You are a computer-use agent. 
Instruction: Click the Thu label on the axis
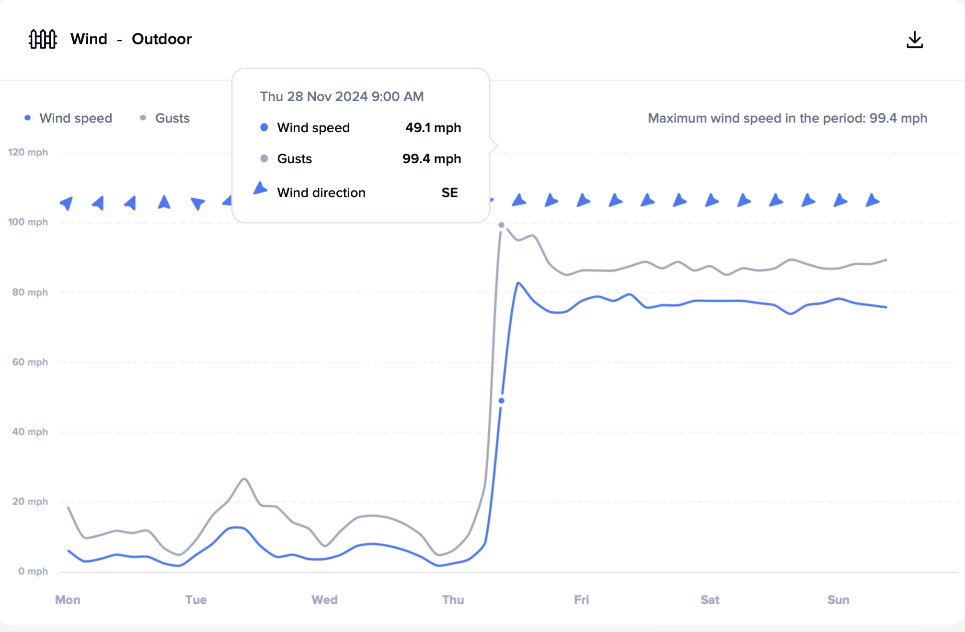pos(453,600)
